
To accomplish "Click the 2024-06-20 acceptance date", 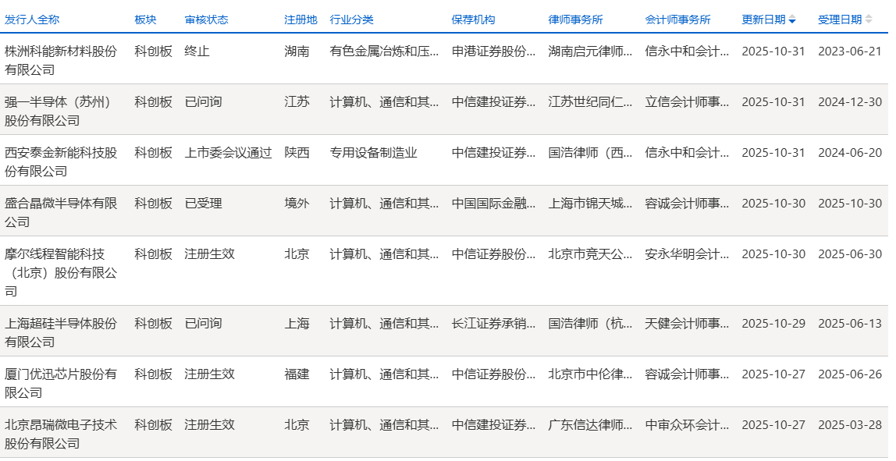I will 850,153.
